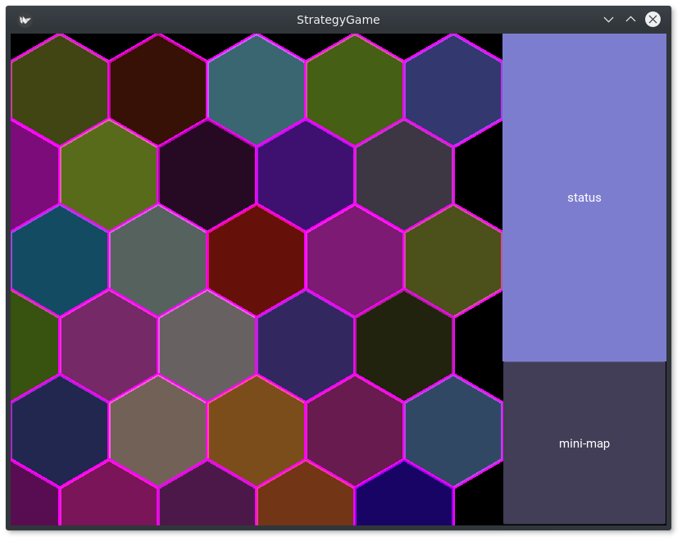Minimize the StrategyGame window
This screenshot has width=682, height=541.
click(608, 20)
